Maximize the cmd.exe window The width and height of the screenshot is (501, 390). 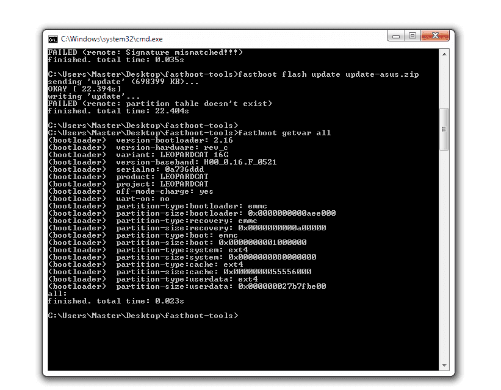point(413,36)
